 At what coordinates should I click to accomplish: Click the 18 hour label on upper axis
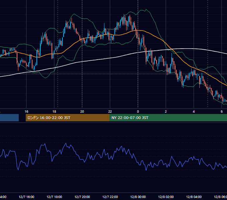(x=54, y=112)
